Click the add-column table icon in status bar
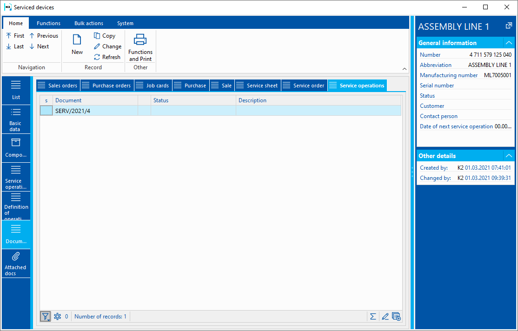The image size is (518, 331). [x=397, y=317]
